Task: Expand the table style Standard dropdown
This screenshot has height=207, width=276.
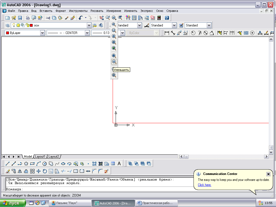Action: (x=209, y=25)
